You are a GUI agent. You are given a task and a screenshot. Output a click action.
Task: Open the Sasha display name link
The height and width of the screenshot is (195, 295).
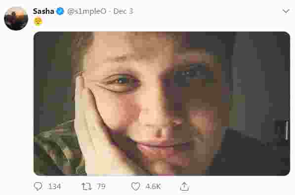point(43,11)
